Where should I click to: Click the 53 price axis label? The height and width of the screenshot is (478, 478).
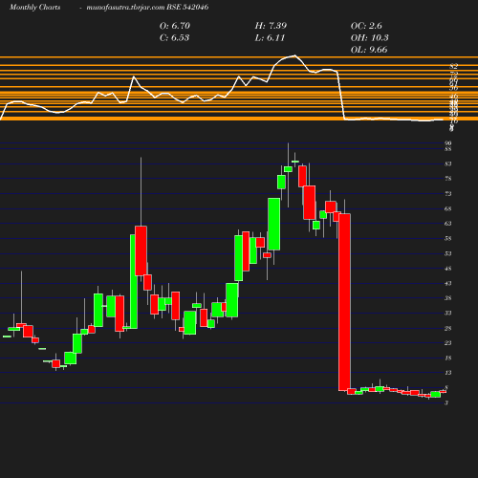point(448,253)
